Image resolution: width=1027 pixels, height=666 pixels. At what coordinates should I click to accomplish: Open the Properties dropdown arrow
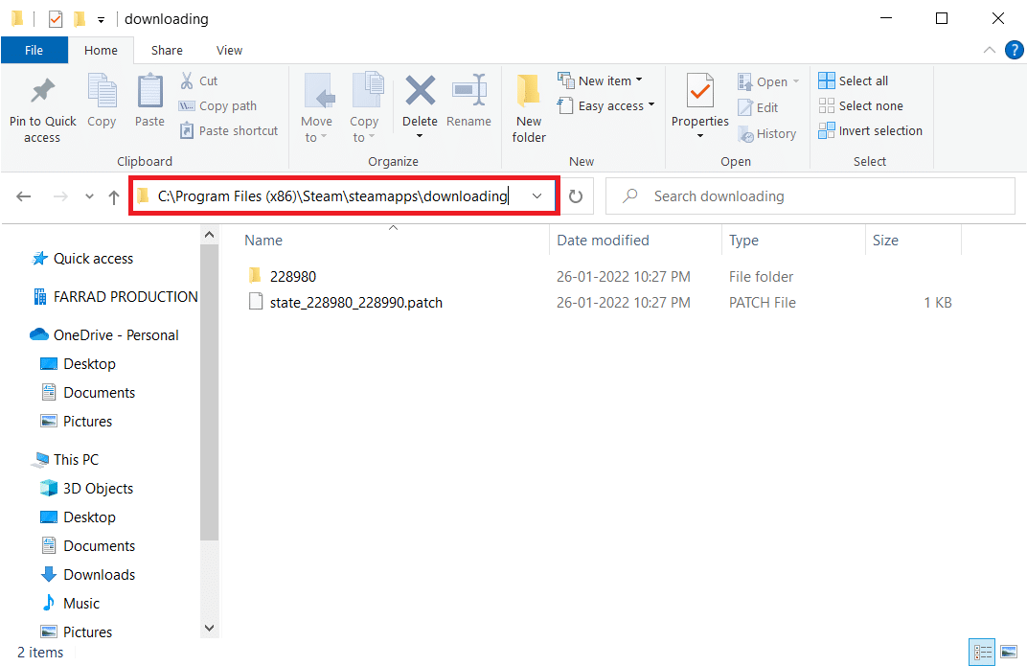coord(700,136)
